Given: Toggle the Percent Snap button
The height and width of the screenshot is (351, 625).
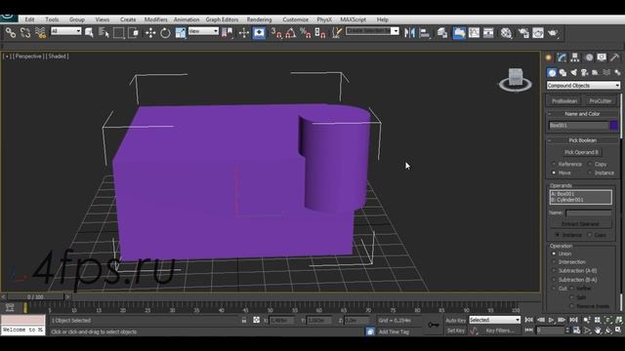Looking at the screenshot, I should coord(306,32).
